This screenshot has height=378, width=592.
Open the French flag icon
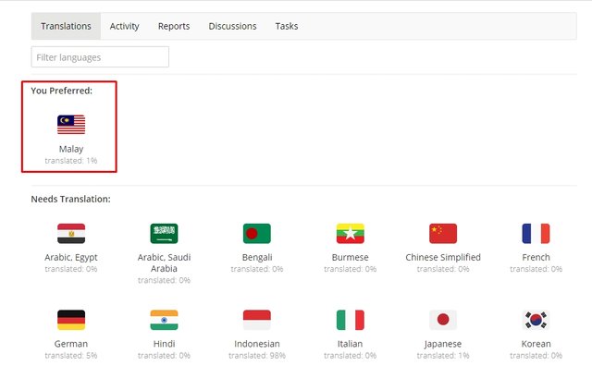[x=536, y=233]
